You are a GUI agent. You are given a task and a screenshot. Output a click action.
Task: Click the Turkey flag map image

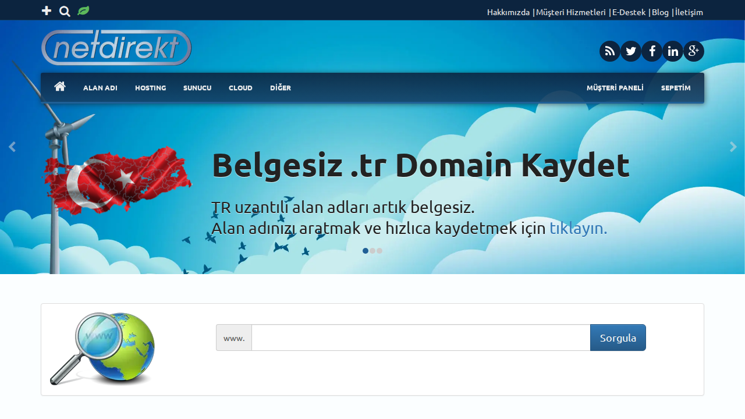(x=118, y=180)
